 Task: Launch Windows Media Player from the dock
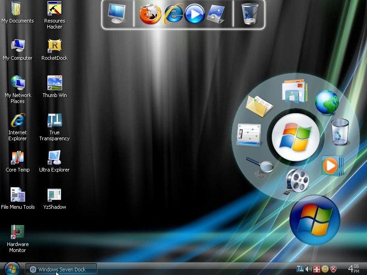pyautogui.click(x=194, y=14)
